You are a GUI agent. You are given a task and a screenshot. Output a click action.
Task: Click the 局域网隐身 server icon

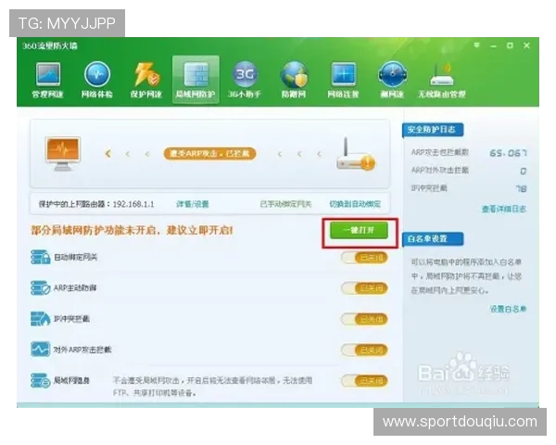click(x=40, y=380)
